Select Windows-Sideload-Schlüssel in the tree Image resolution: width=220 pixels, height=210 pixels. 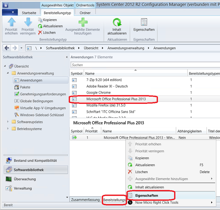coord(39,115)
